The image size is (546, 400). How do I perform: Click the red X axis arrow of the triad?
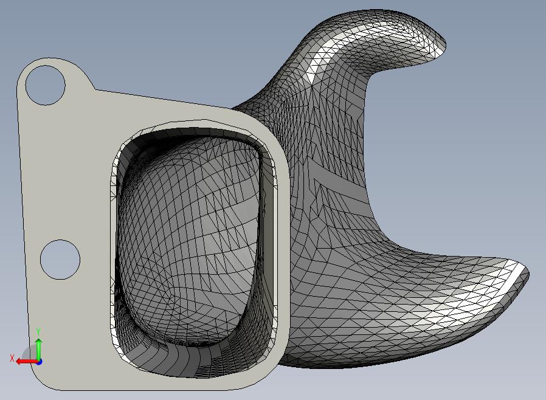(x=26, y=361)
